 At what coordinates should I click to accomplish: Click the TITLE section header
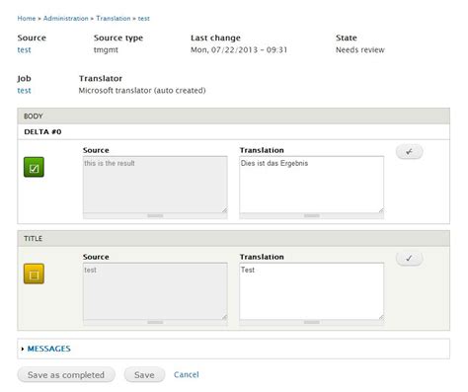[x=233, y=239]
